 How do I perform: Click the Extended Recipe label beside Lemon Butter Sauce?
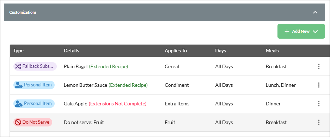tap(128, 85)
